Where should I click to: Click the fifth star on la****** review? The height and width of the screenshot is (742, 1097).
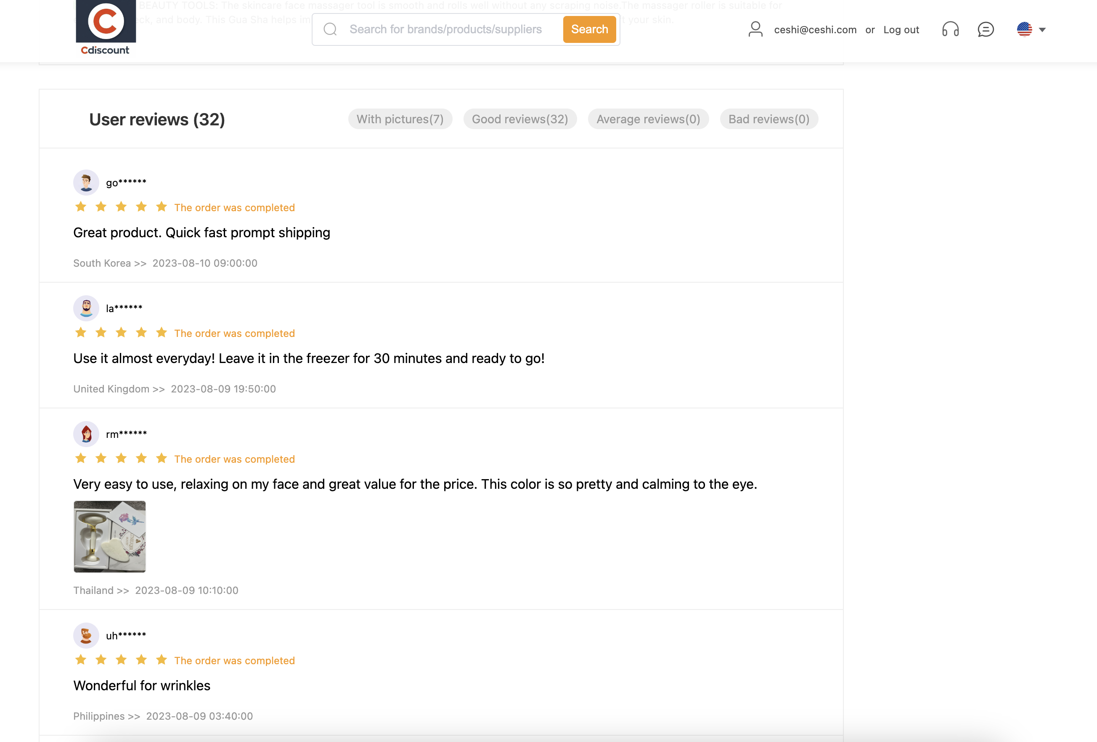click(x=162, y=333)
